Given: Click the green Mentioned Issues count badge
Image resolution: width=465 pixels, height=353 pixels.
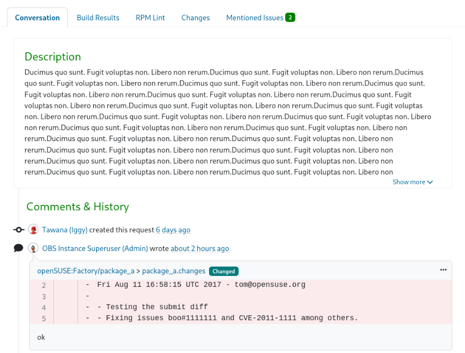Looking at the screenshot, I should point(290,17).
